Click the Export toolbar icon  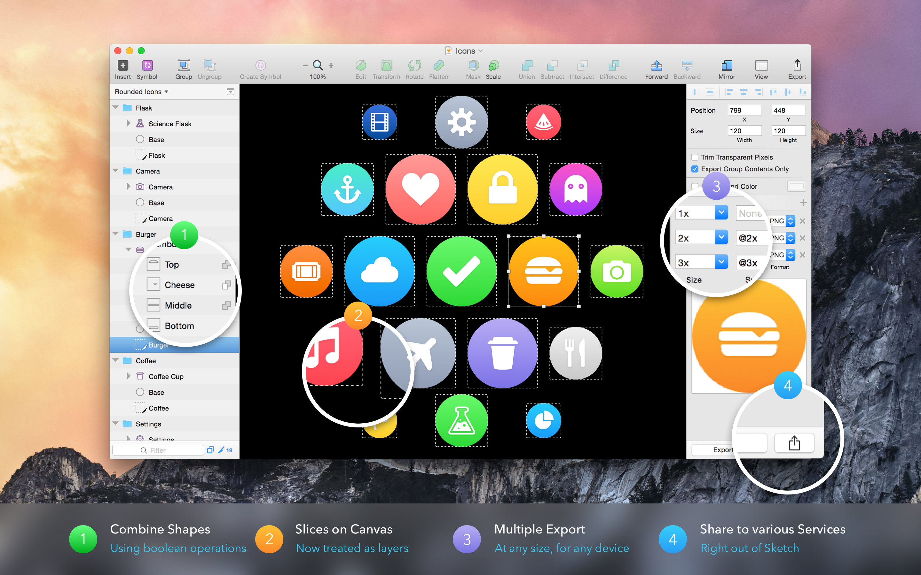[x=797, y=65]
